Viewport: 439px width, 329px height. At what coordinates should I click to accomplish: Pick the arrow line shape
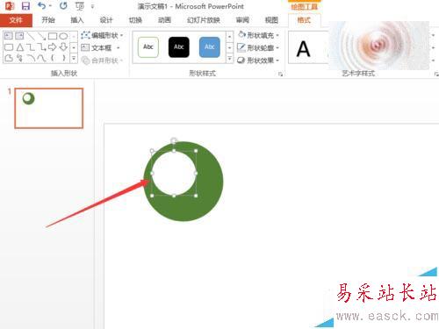pyautogui.click(x=41, y=36)
